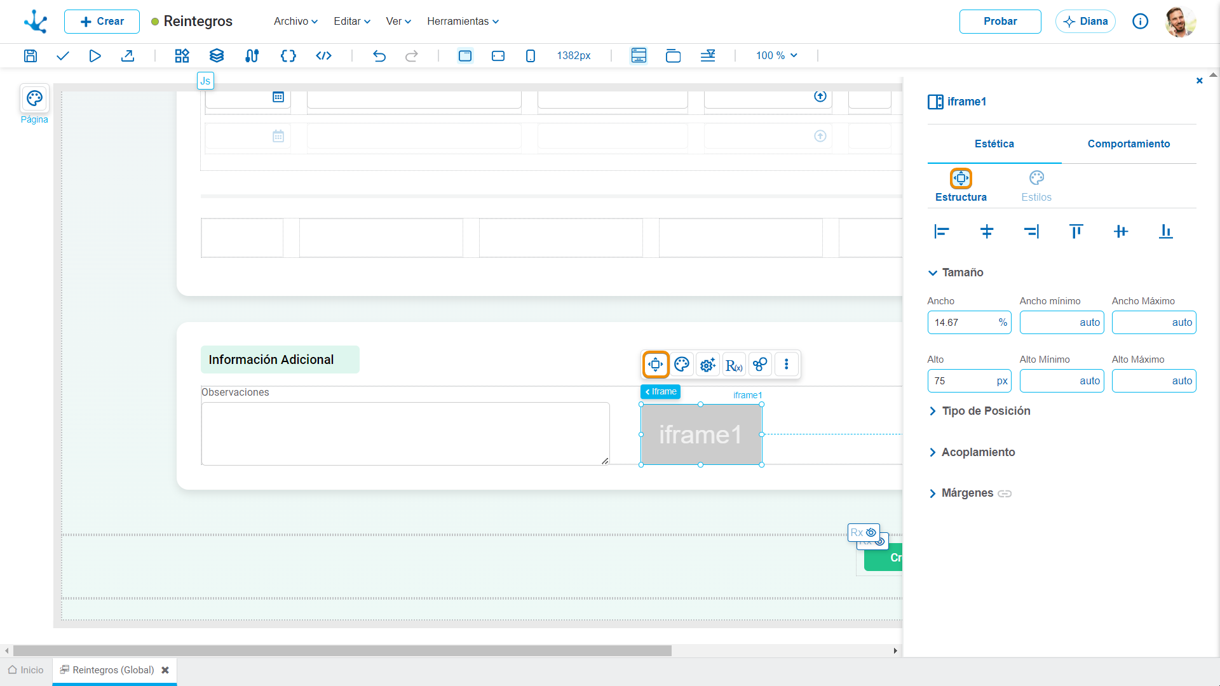Screen dimensions: 1220x686
Task: Open settings gear in iframe toolbar
Action: 708,365
